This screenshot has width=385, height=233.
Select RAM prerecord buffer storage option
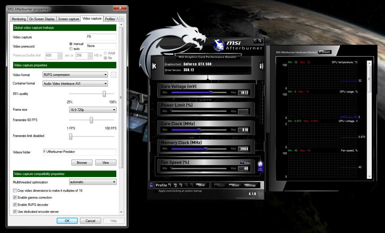(x=106, y=53)
